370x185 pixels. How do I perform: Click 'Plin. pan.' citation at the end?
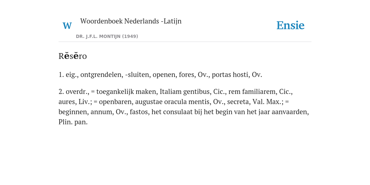click(73, 122)
